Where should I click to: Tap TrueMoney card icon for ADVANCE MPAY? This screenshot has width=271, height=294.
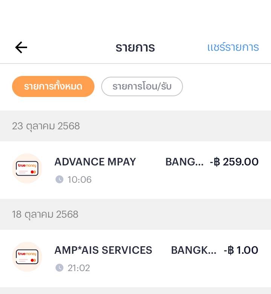(x=27, y=168)
